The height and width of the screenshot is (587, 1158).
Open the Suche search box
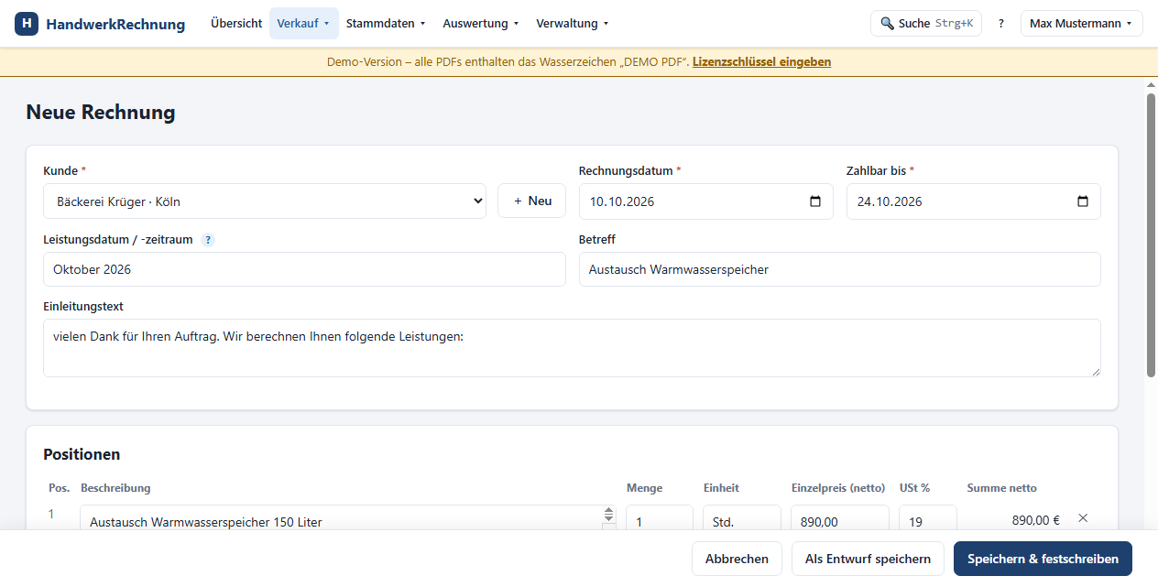(x=926, y=24)
